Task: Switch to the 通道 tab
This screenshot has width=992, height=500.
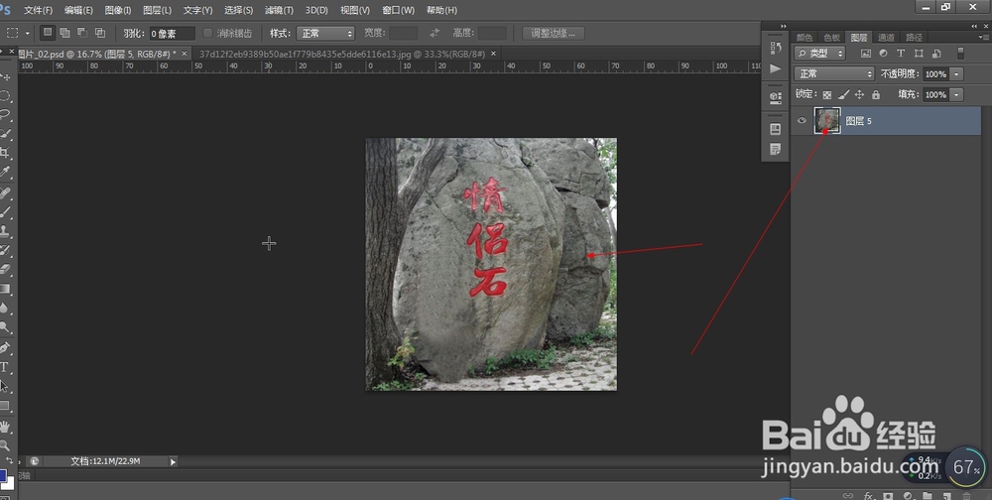Action: [886, 38]
